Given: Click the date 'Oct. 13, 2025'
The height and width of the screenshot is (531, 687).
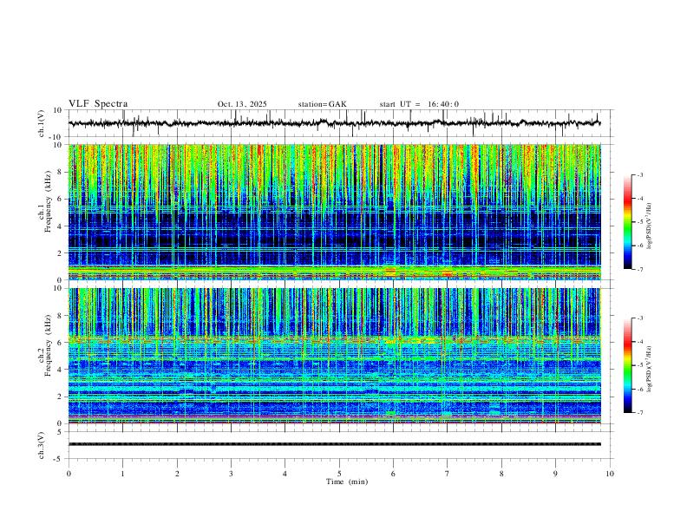Looking at the screenshot, I should coord(242,104).
